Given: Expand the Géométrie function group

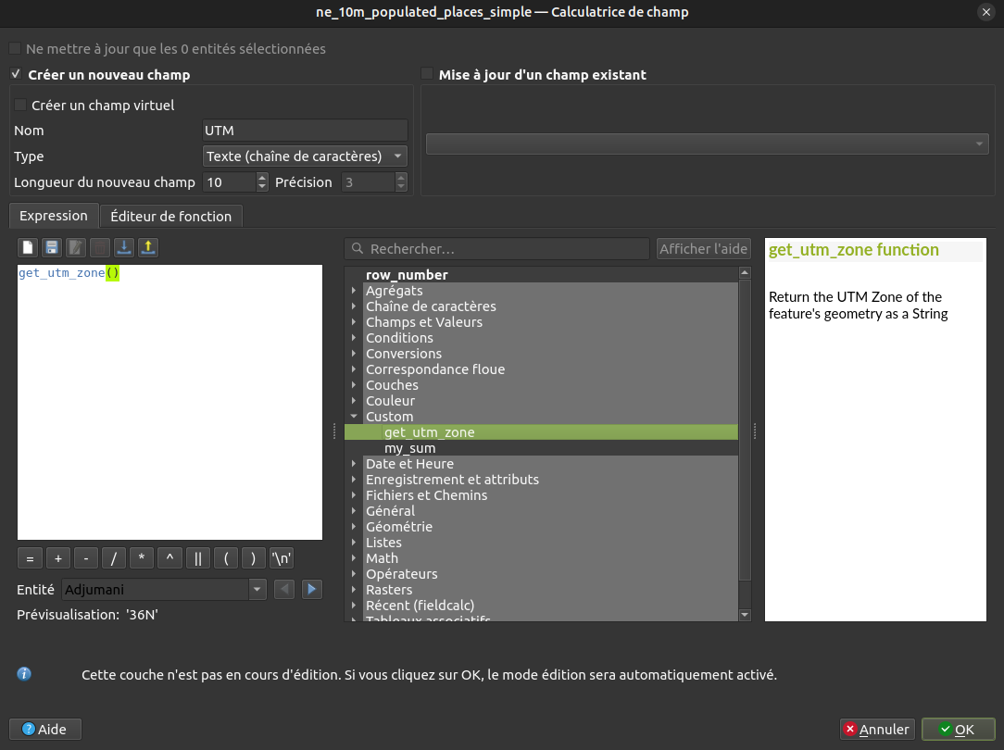Looking at the screenshot, I should (x=354, y=527).
